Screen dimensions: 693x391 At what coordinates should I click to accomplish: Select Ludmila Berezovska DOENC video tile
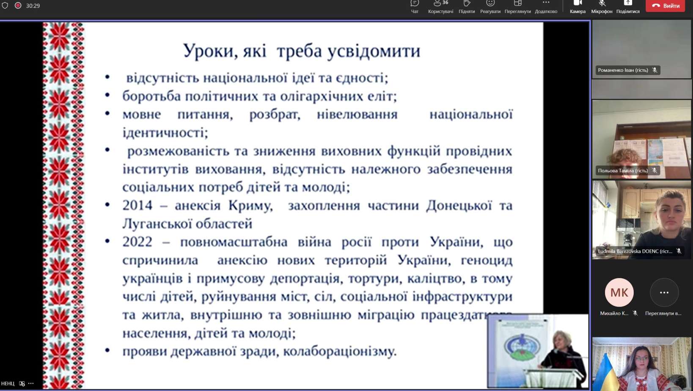(641, 220)
